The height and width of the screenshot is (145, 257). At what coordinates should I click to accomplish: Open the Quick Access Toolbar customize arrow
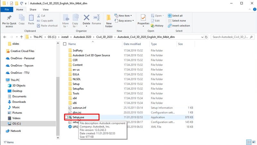pos(26,3)
